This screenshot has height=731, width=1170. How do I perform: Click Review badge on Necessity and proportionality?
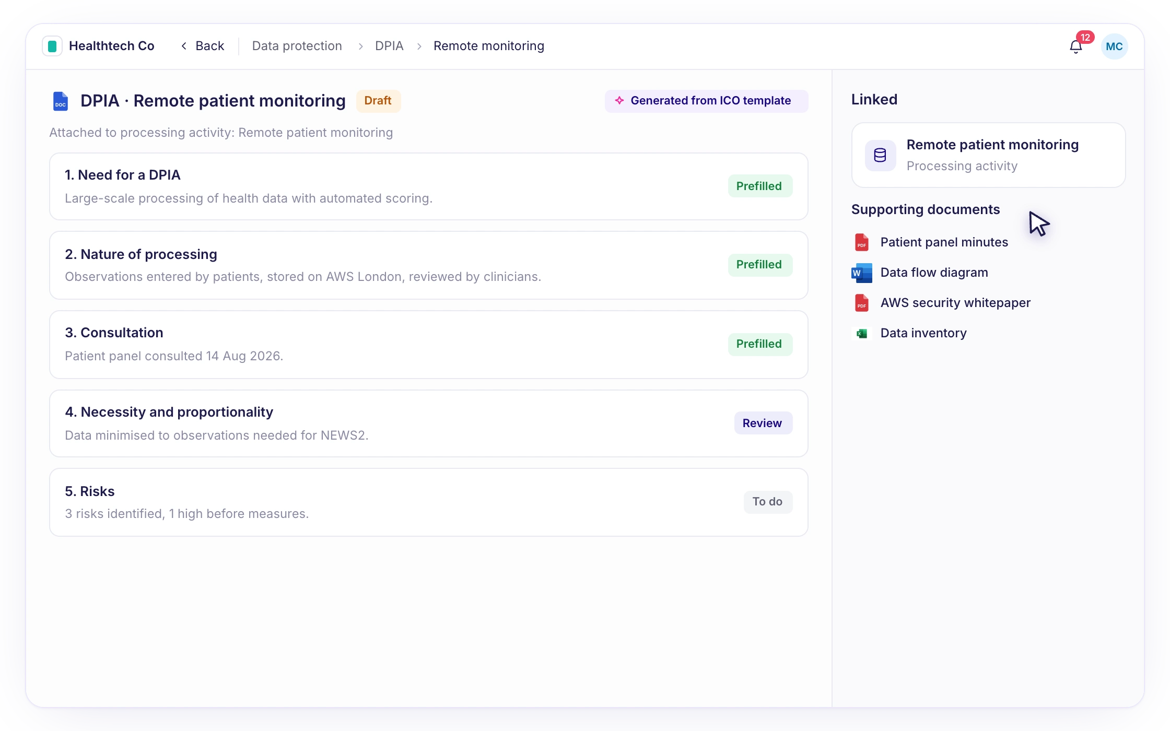pyautogui.click(x=763, y=423)
